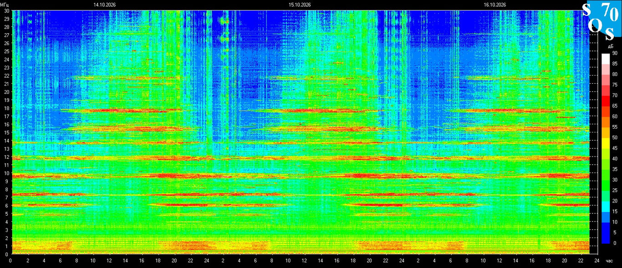Screen dimensions: 622x268
Task: Click the МГц frequency unit label
Action: pyautogui.click(x=5, y=5)
